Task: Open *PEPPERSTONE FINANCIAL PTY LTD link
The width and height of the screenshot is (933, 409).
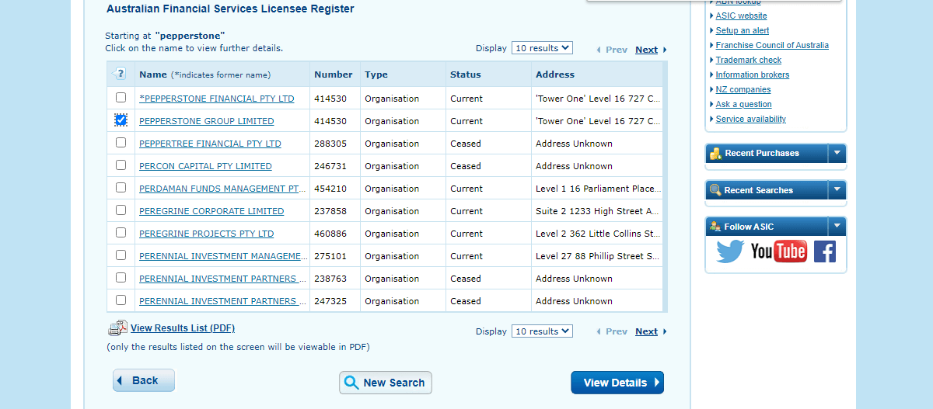Action: (217, 99)
